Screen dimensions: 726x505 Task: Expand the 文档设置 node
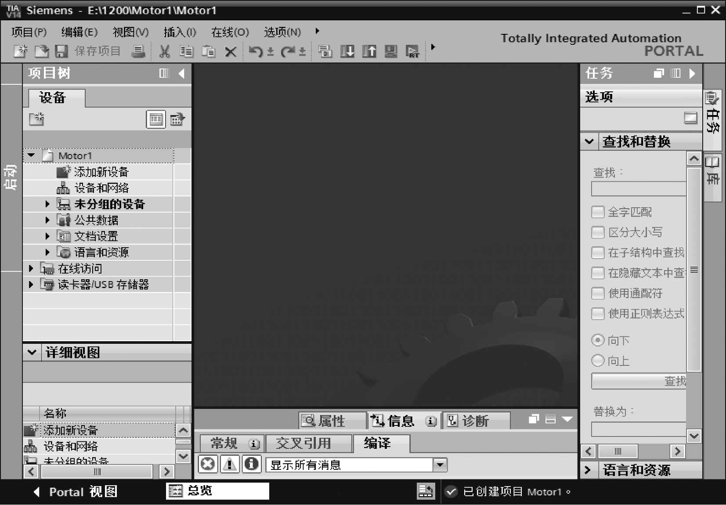pos(47,236)
